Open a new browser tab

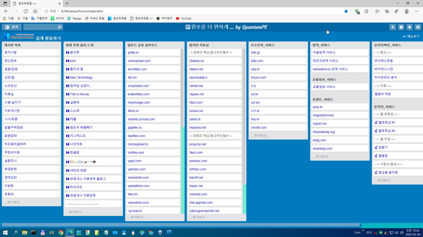pos(67,3)
